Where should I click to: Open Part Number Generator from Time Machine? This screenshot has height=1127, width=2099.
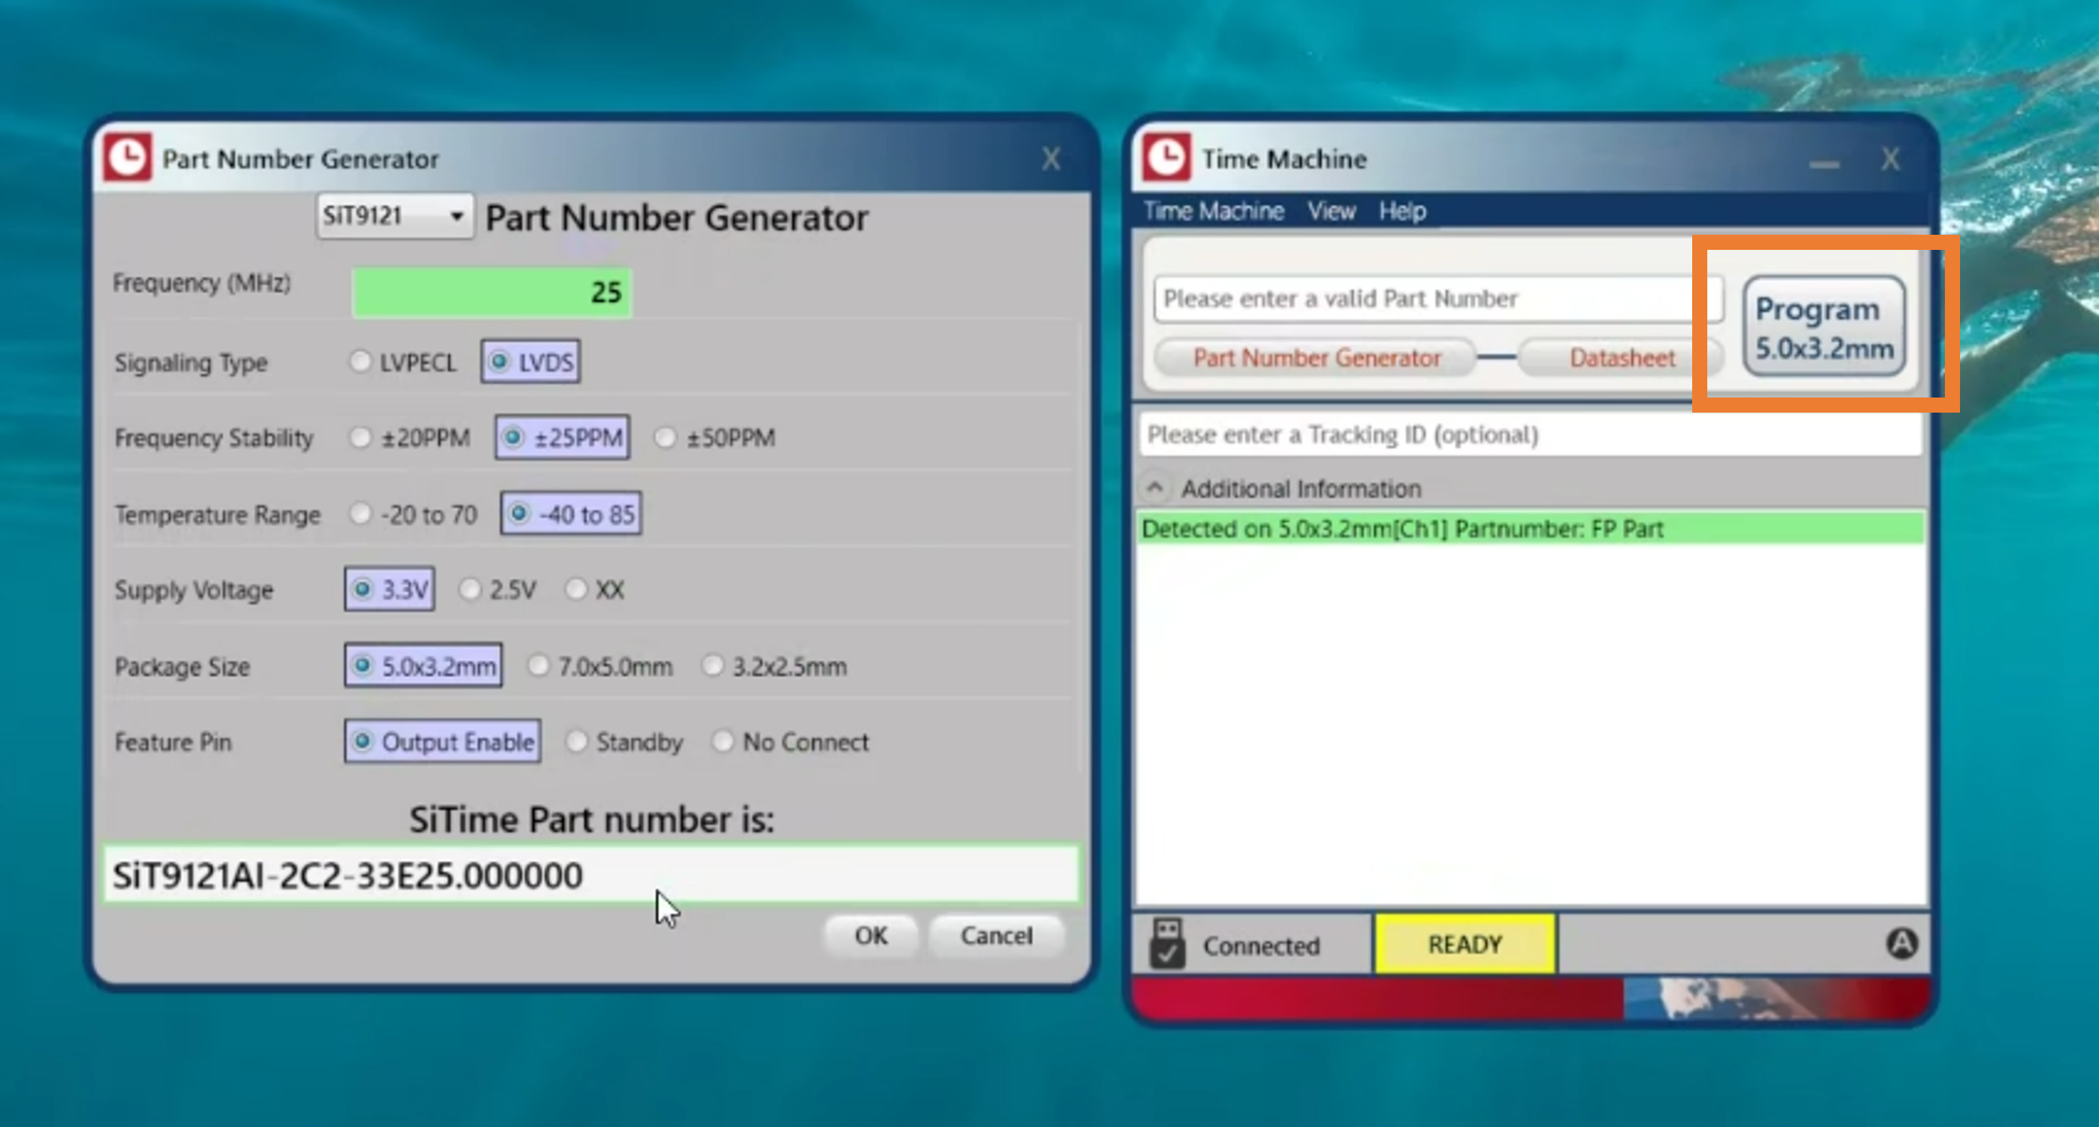point(1317,358)
